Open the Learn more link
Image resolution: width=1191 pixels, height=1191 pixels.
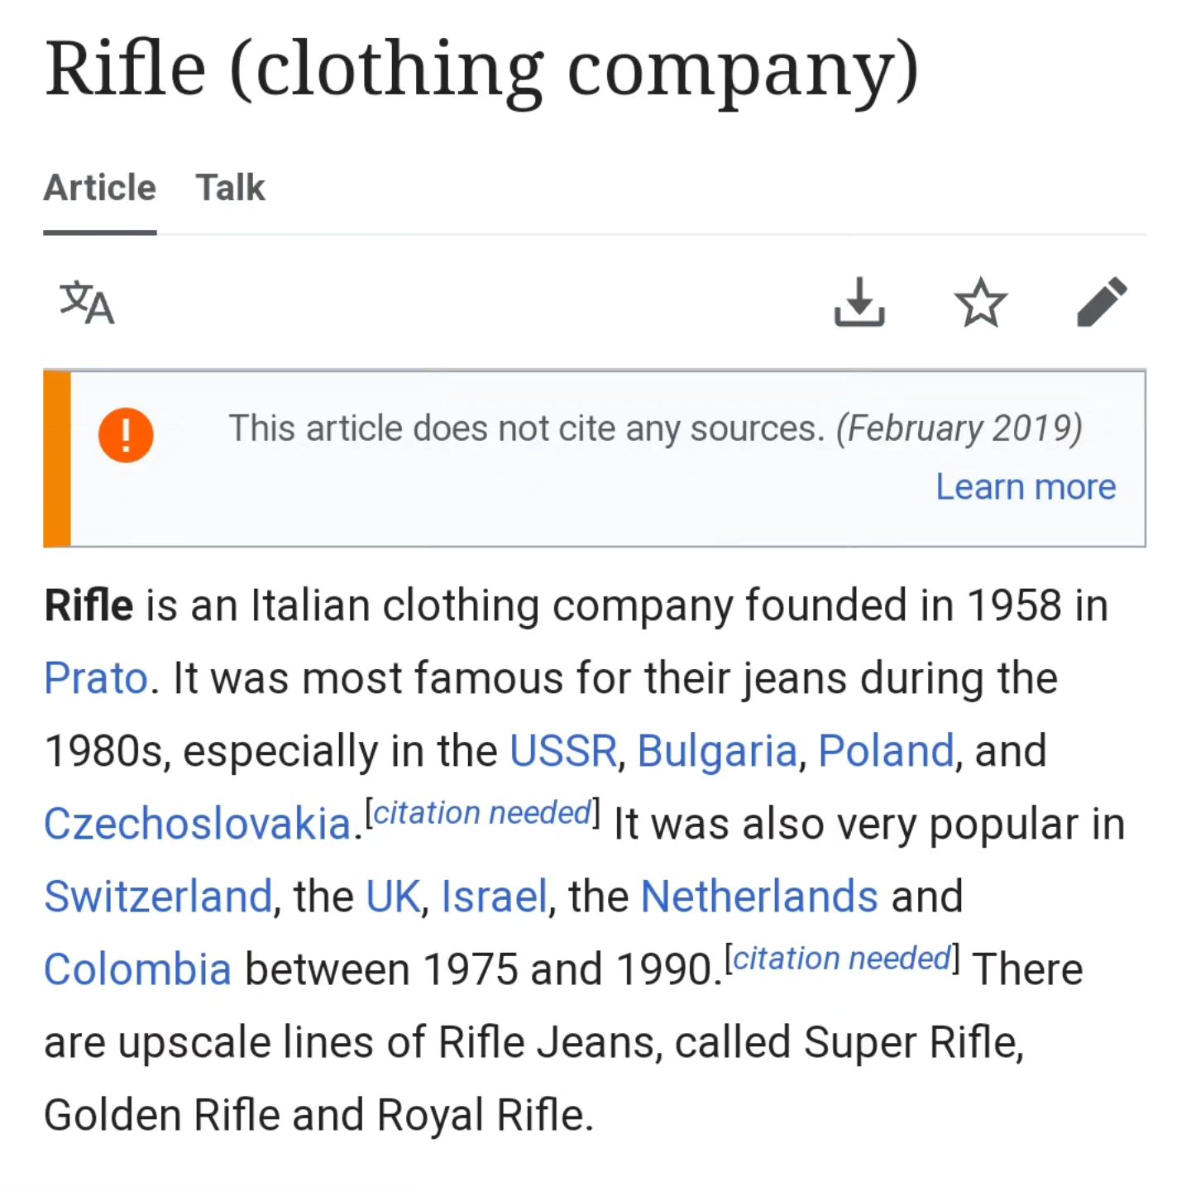tap(1026, 487)
